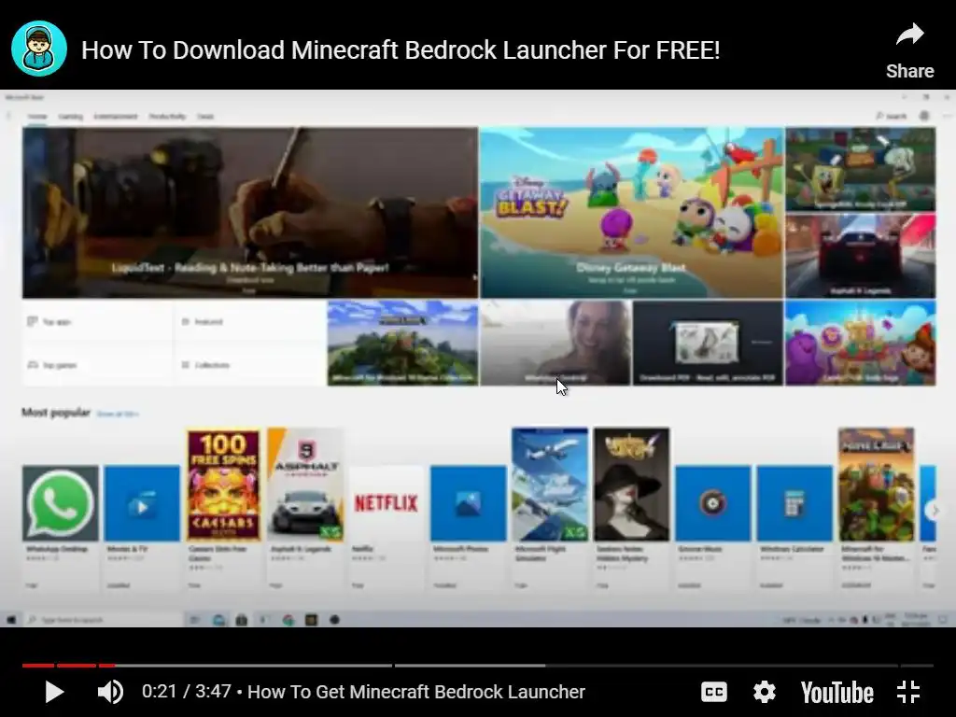The image size is (956, 717).
Task: Open the video on YouTube via logo
Action: coord(837,693)
